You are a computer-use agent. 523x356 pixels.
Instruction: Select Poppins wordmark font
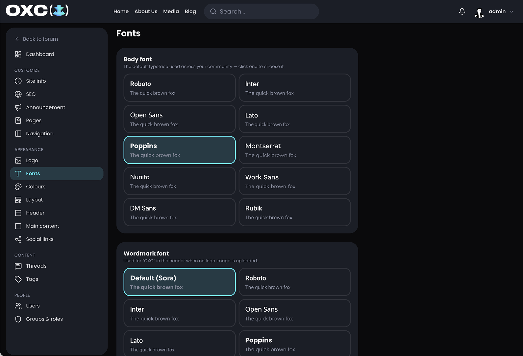pyautogui.click(x=295, y=343)
